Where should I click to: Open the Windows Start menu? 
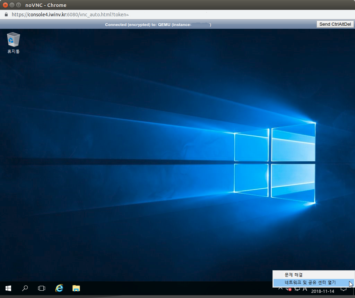coord(8,288)
